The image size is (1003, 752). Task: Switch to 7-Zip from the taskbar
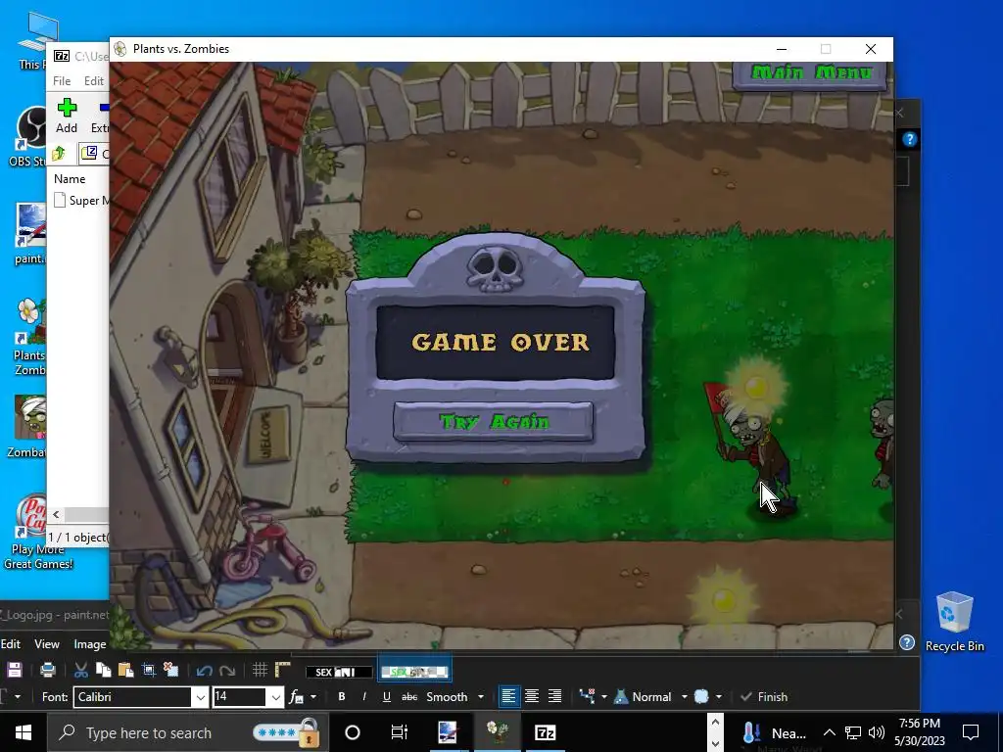coord(545,732)
